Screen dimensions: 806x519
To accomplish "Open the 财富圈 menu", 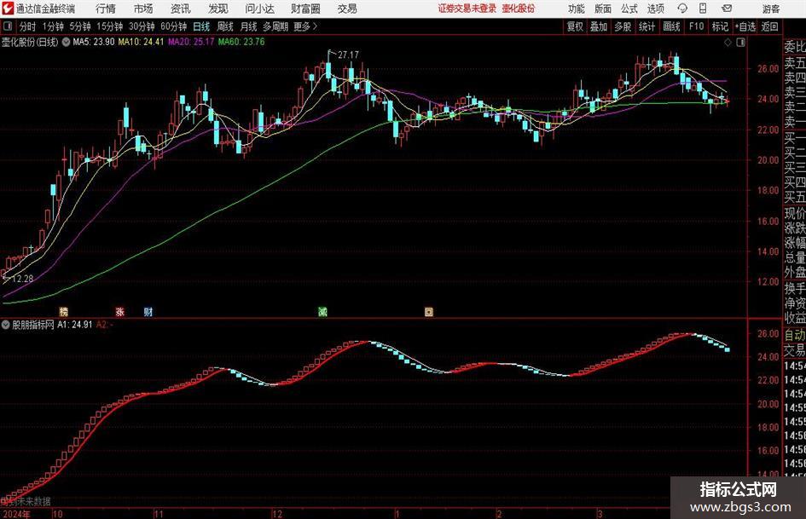I will [305, 9].
